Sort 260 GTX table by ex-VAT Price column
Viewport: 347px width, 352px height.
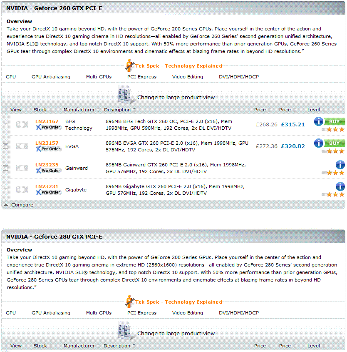point(263,110)
